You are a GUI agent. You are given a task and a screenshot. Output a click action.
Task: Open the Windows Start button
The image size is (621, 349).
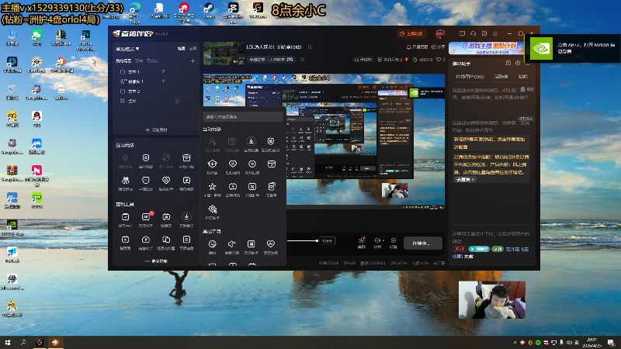(x=8, y=343)
